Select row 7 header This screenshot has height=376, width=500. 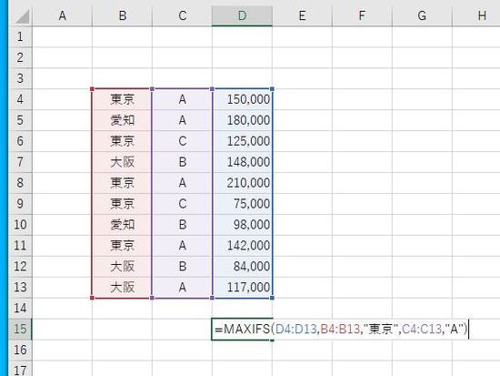[x=20, y=162]
